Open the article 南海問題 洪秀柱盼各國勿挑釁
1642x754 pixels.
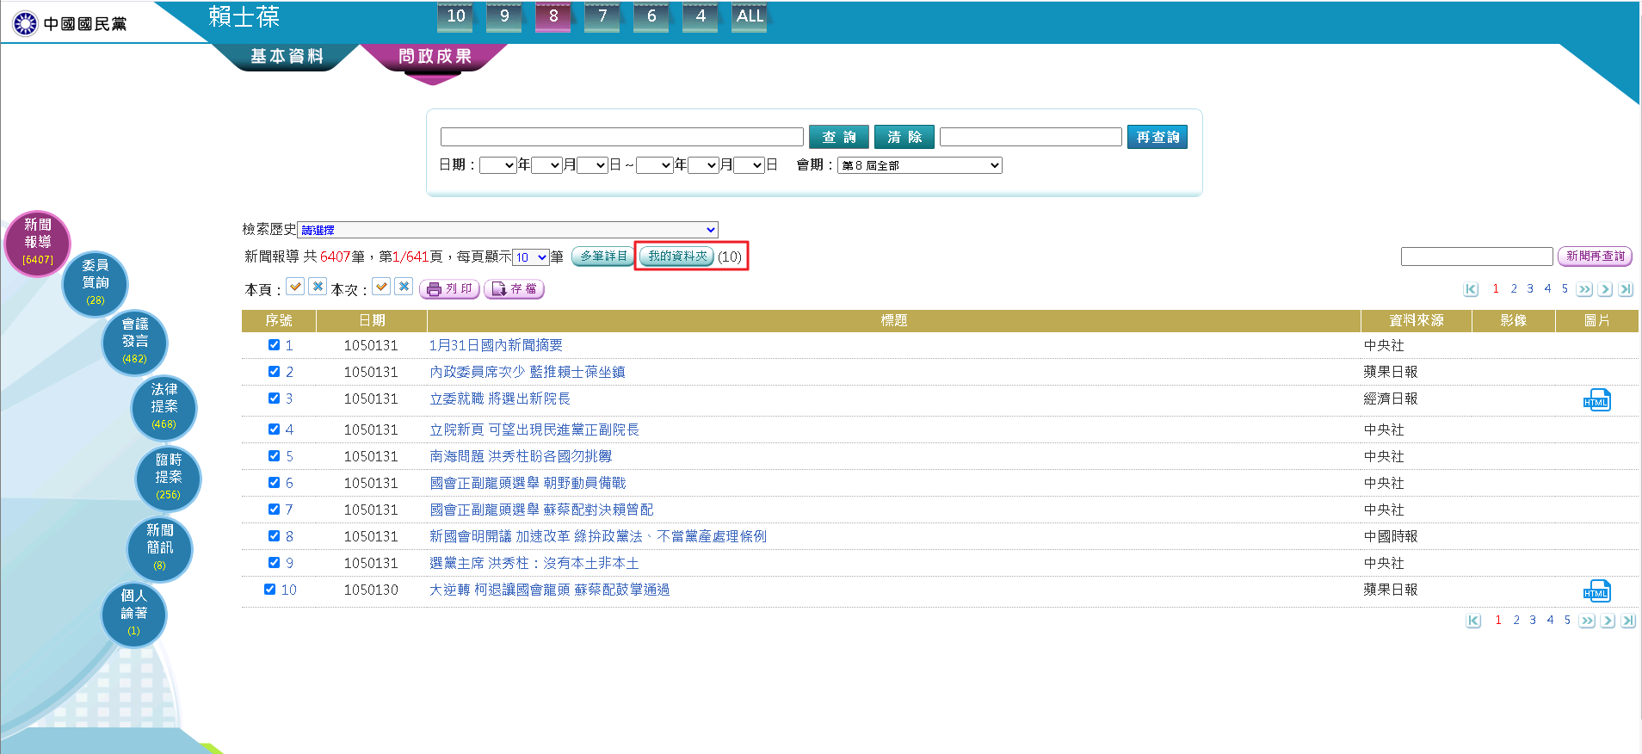point(521,456)
